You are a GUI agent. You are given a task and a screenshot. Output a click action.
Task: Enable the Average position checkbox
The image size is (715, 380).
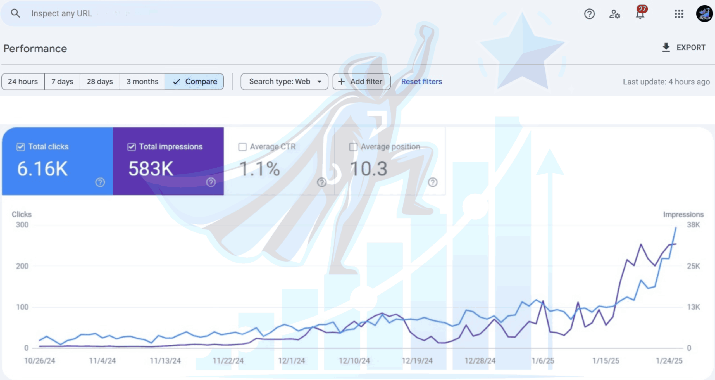pyautogui.click(x=354, y=146)
